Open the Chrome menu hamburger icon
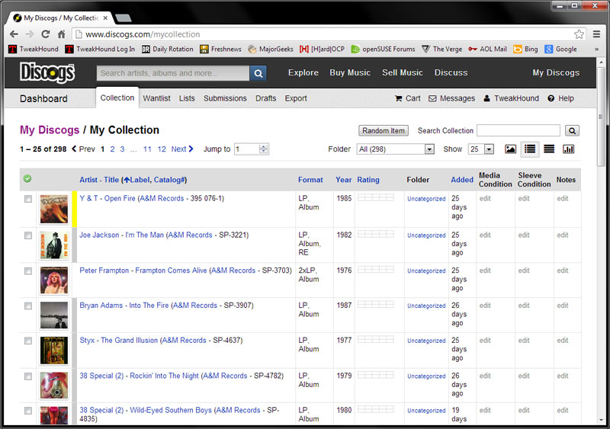Screen dimensions: 610x429 pyautogui.click(x=596, y=34)
